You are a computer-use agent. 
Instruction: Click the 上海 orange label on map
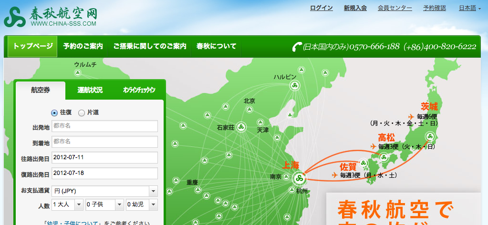pyautogui.click(x=291, y=165)
